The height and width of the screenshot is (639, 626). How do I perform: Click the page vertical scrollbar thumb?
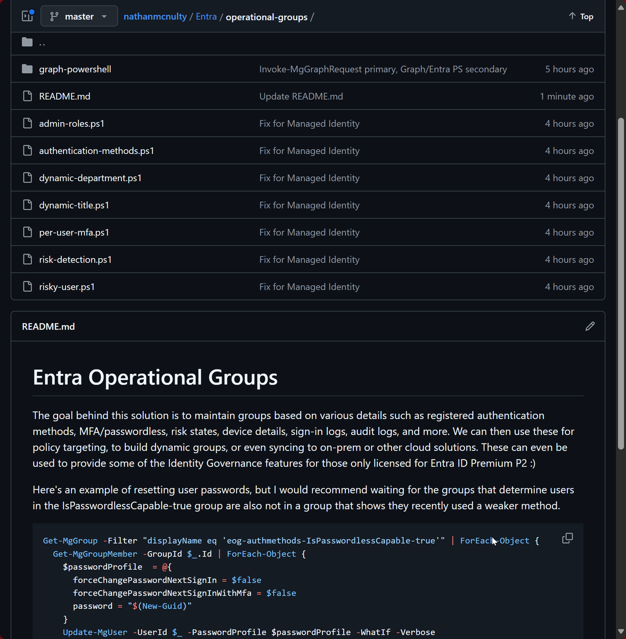(620, 283)
